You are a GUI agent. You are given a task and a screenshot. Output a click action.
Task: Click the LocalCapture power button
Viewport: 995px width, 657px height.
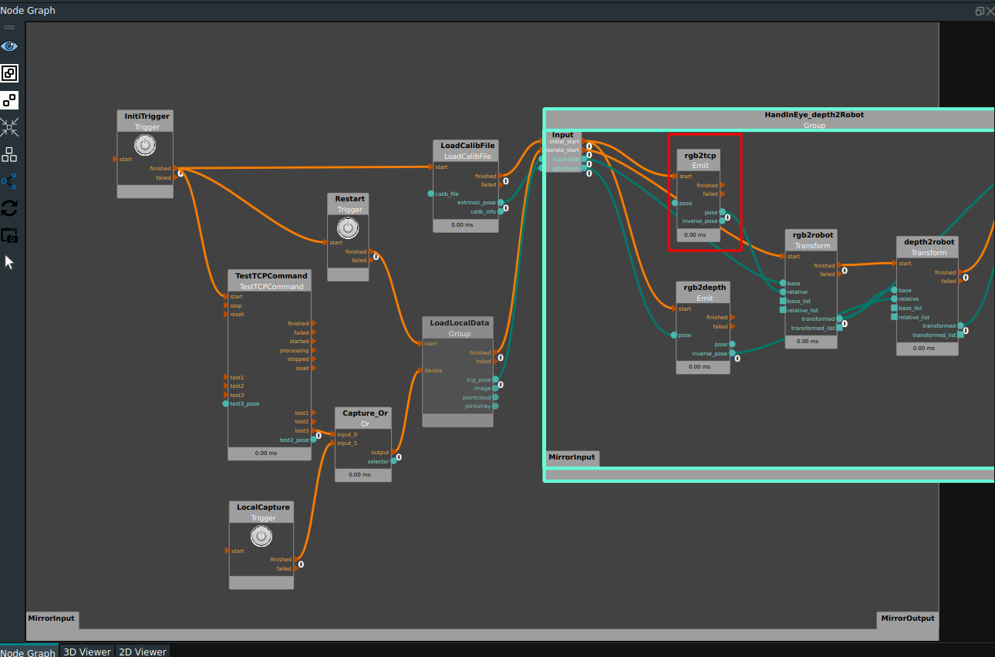(261, 536)
